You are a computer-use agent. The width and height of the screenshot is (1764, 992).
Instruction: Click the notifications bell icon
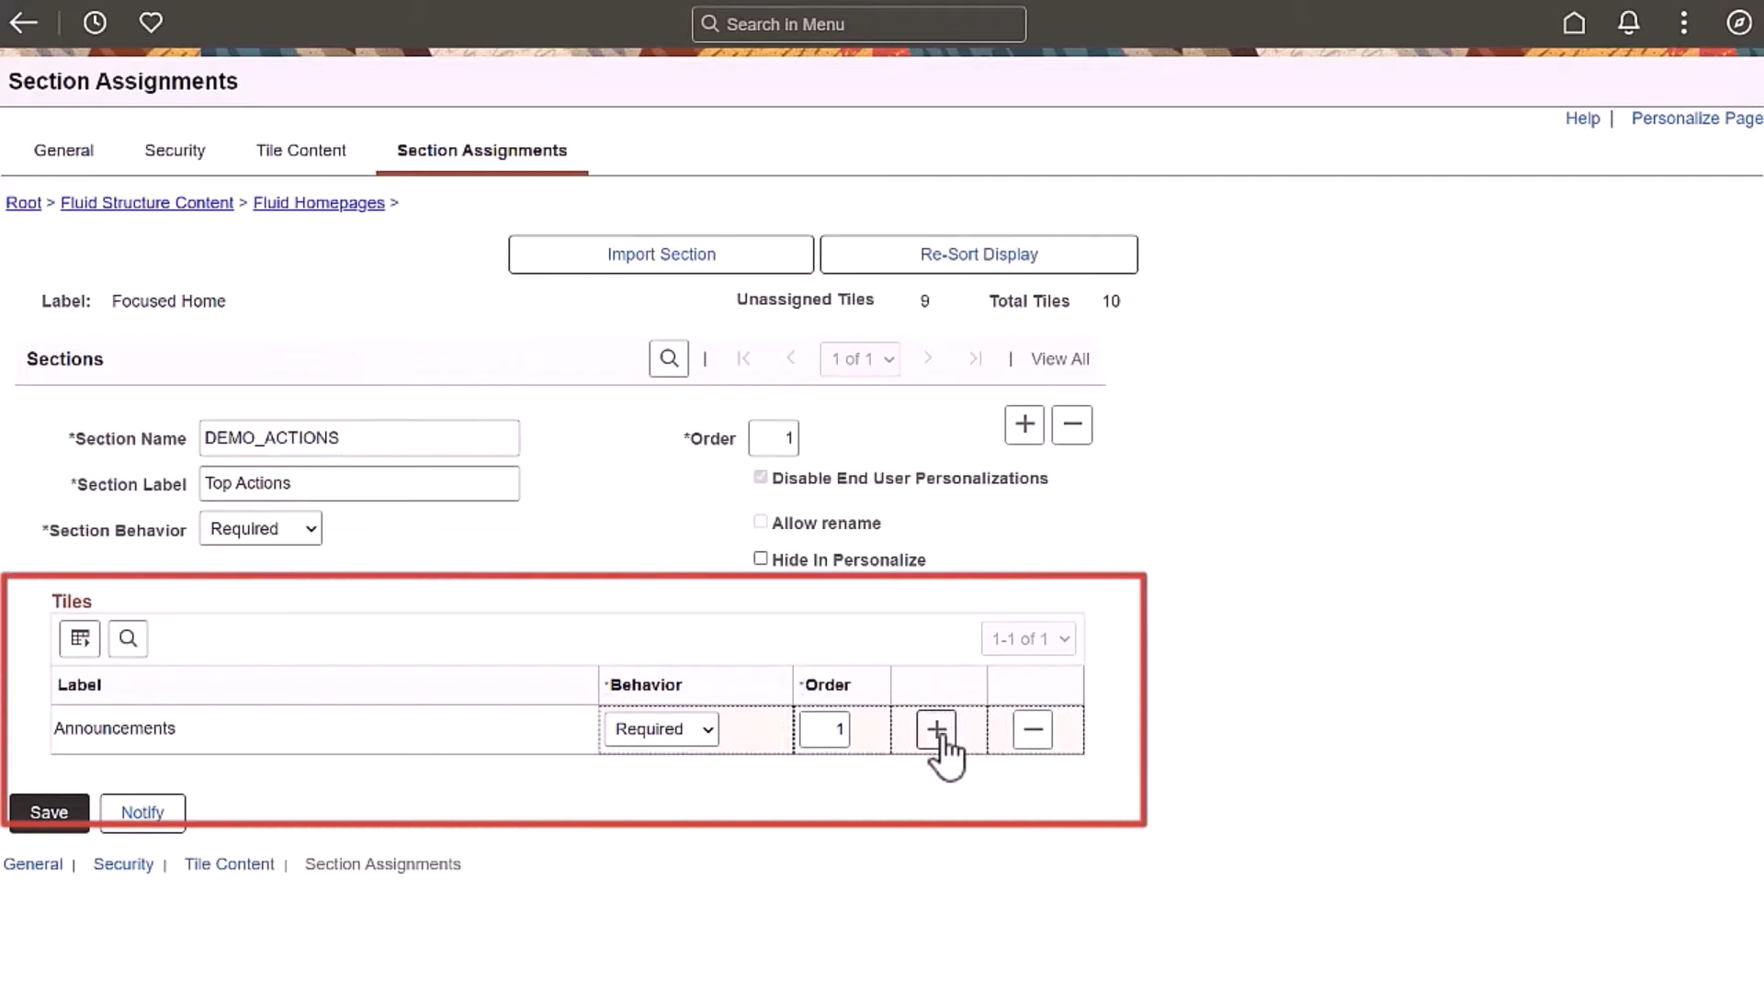tap(1628, 22)
